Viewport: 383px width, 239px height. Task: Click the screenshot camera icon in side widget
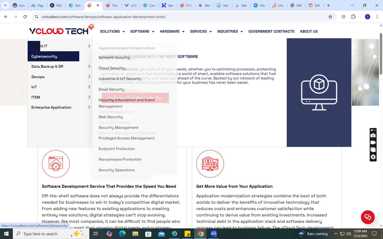pos(373,135)
